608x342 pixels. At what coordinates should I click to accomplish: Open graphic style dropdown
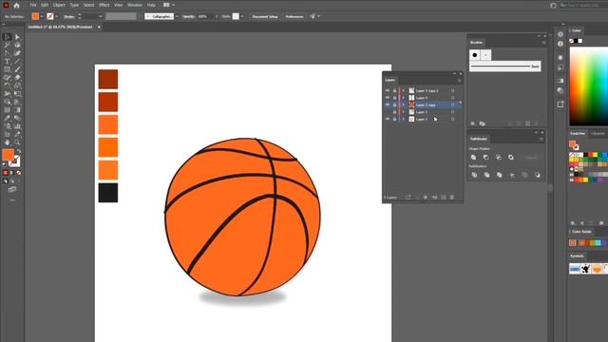tap(242, 16)
